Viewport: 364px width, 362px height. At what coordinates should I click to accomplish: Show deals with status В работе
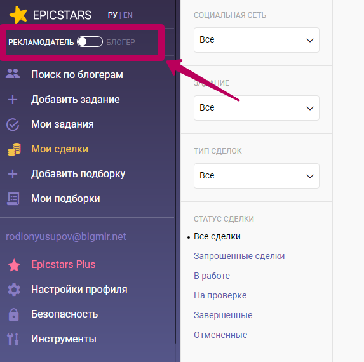pos(212,276)
